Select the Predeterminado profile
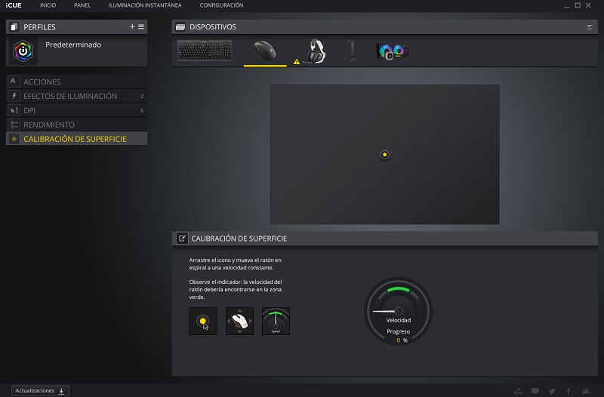The height and width of the screenshot is (397, 604). 73,45
